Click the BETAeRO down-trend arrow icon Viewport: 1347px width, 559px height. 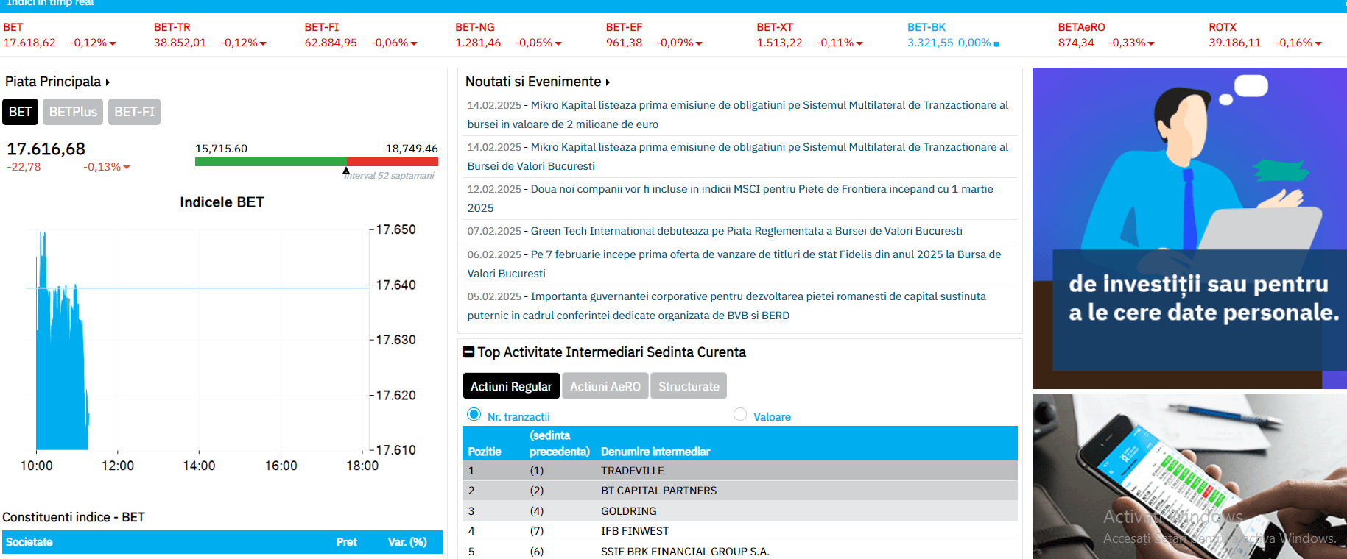click(x=1151, y=43)
